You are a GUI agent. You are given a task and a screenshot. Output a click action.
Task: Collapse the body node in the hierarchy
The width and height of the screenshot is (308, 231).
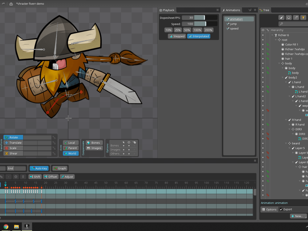pyautogui.click(x=279, y=63)
